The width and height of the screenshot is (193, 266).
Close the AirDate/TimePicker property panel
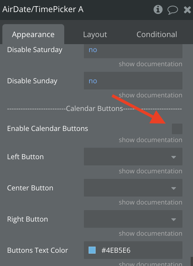click(187, 10)
